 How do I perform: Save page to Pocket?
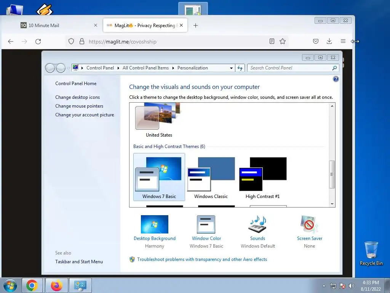[x=316, y=41]
